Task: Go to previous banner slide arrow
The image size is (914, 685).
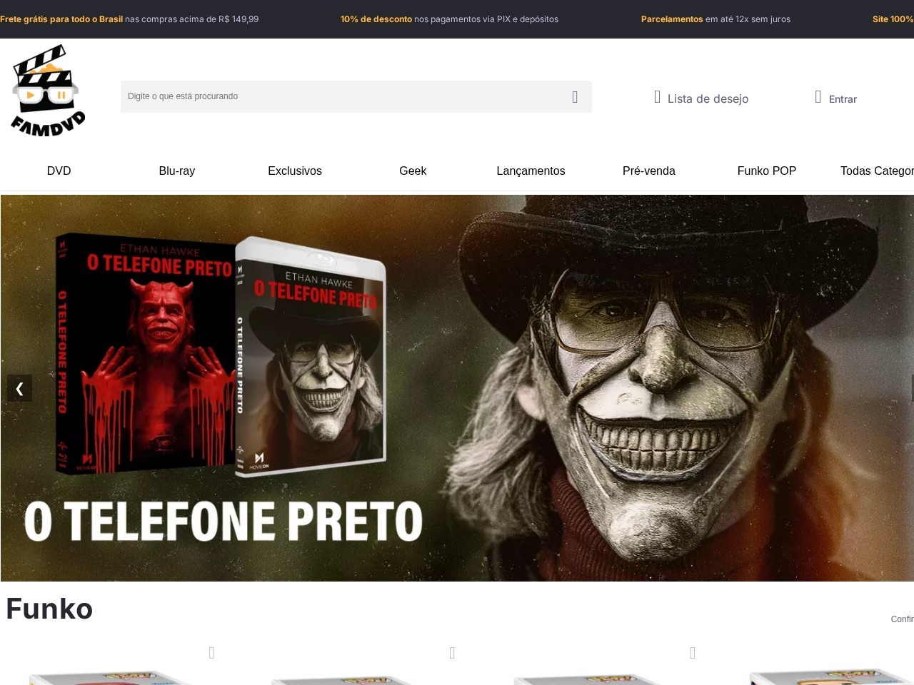Action: point(19,388)
